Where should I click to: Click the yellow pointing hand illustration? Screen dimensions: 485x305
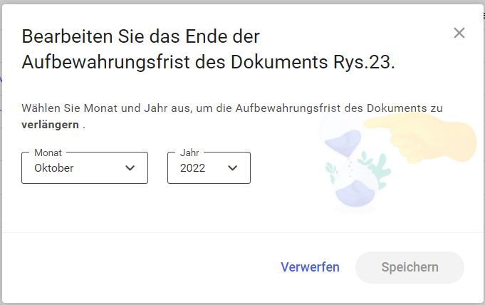point(421,138)
